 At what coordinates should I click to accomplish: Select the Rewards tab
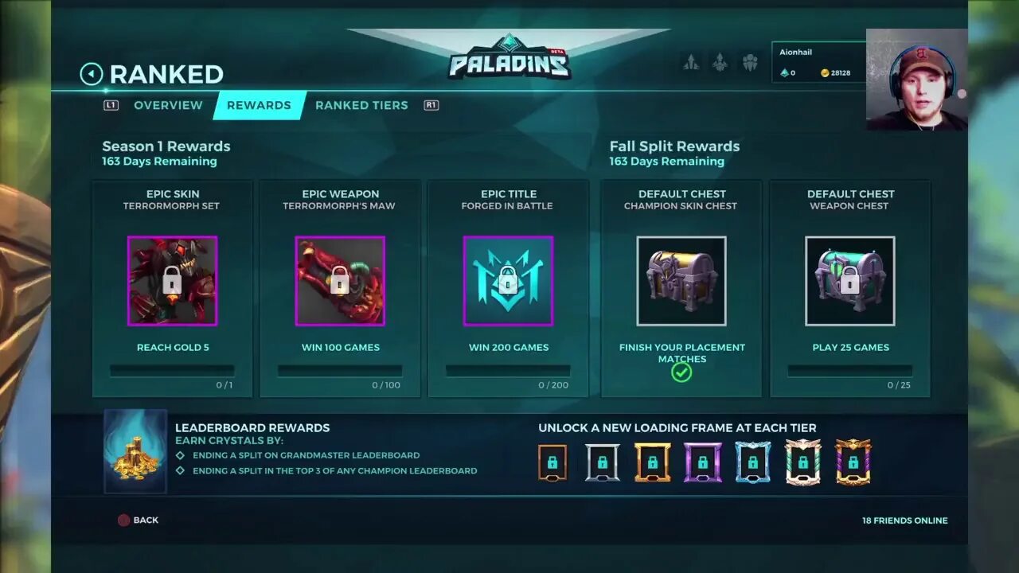coord(260,105)
